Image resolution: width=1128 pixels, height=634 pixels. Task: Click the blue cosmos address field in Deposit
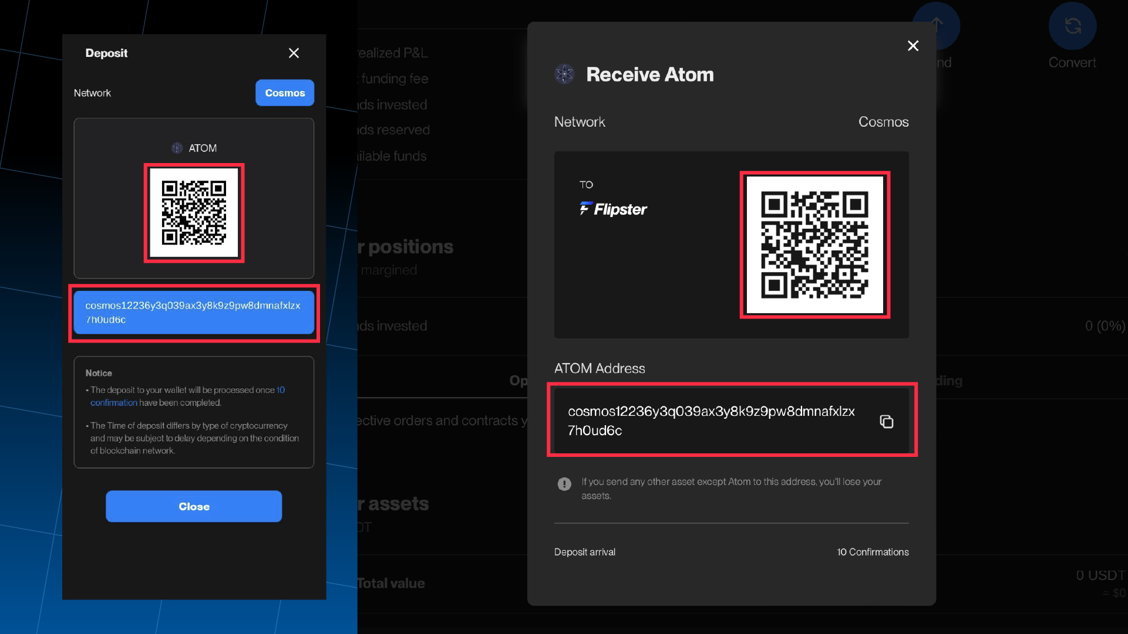(x=194, y=313)
